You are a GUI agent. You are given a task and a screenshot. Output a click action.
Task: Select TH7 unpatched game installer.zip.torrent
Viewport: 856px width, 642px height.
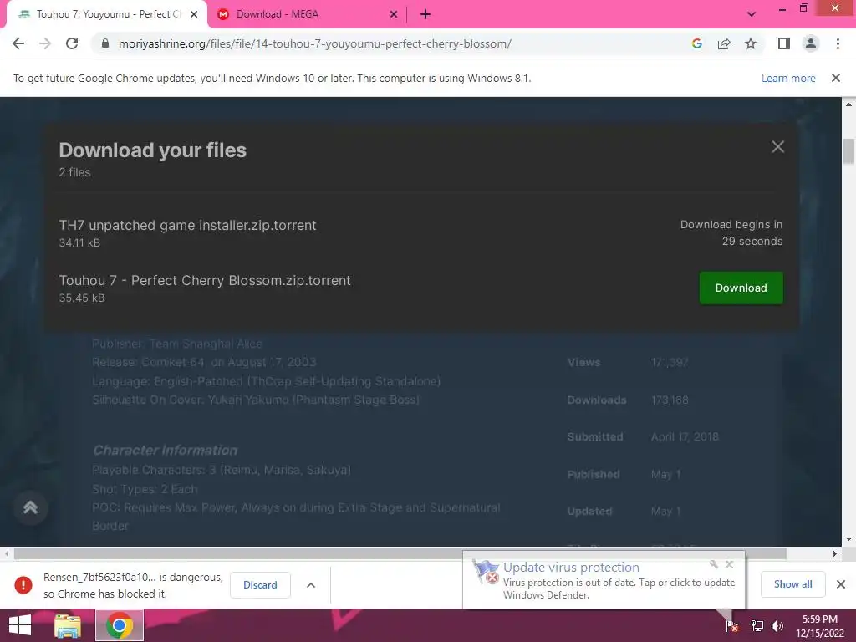[x=187, y=225]
